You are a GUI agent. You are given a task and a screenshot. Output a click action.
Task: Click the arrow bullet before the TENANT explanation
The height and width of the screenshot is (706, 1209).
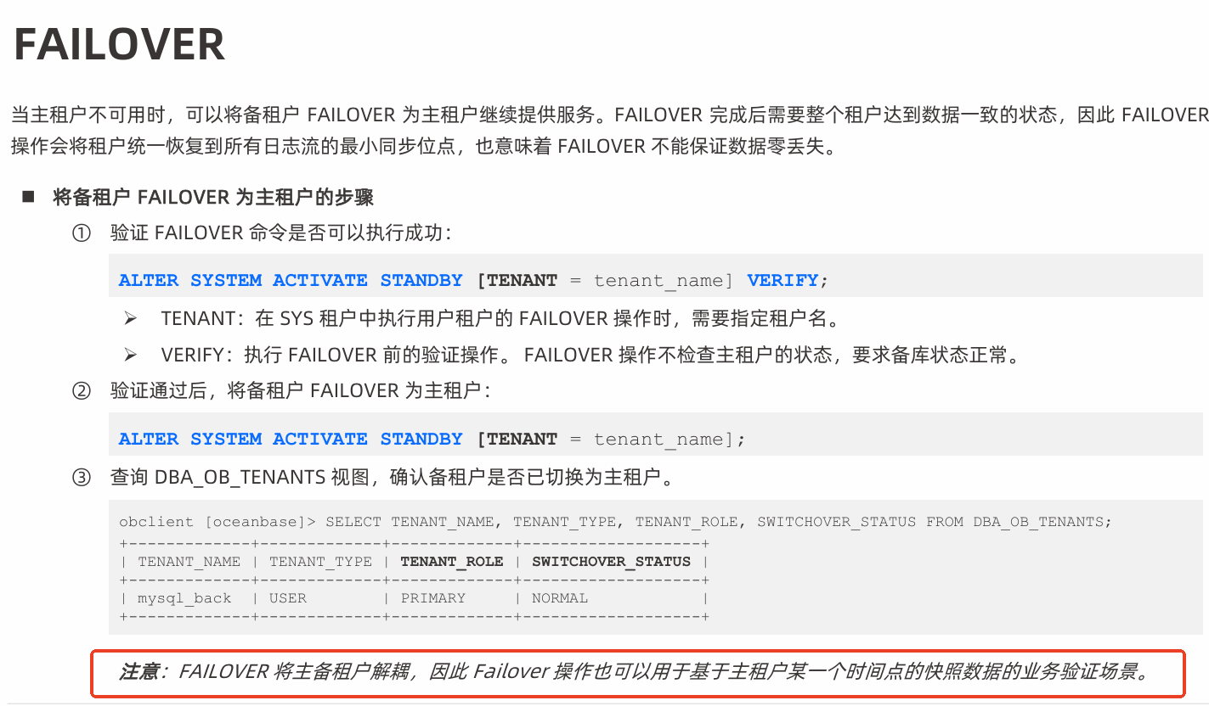click(x=130, y=318)
